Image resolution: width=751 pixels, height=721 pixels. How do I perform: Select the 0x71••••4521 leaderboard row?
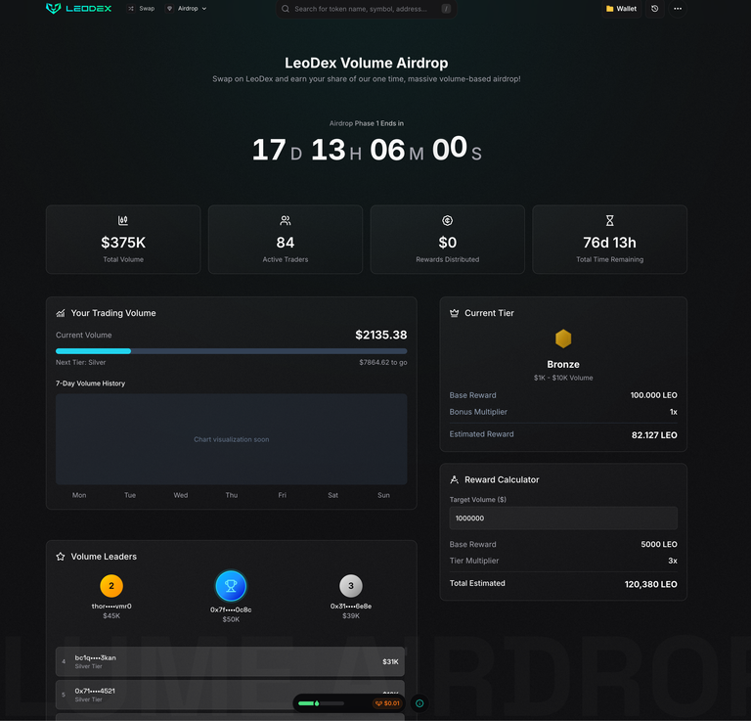[230, 695]
